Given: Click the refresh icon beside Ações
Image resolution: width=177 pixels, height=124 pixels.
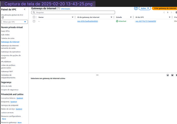Looking at the screenshot, I should point(136,8).
